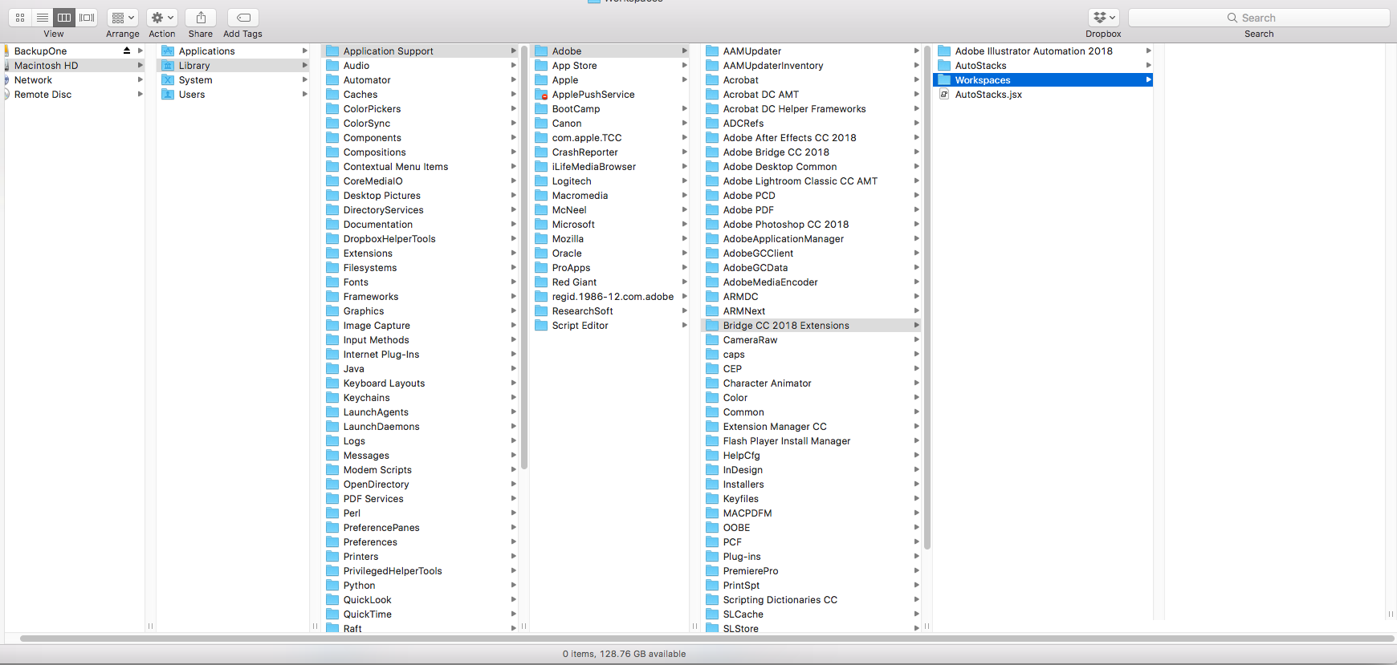Click the Application Support folder icon

[x=332, y=51]
